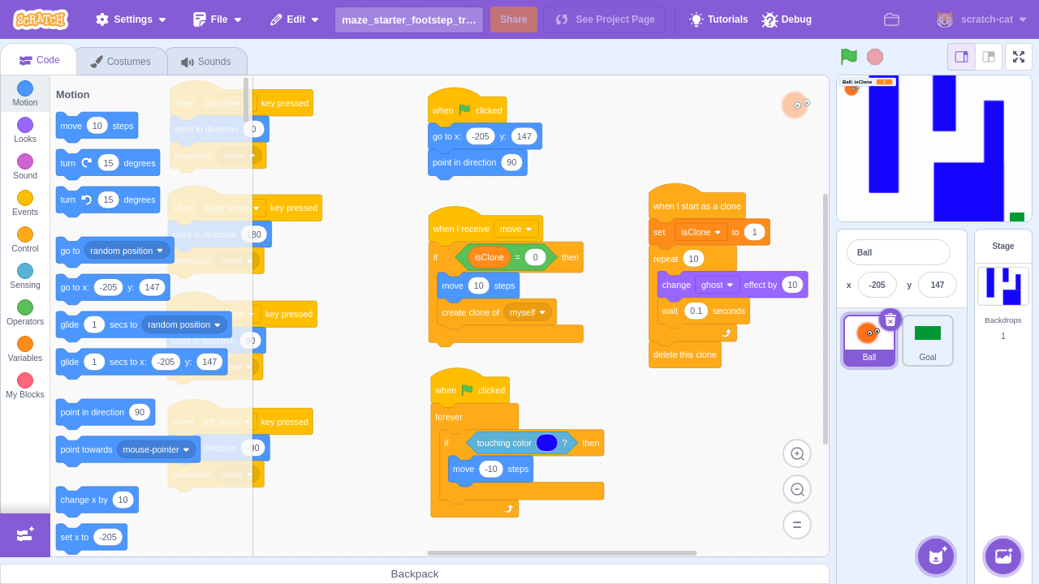Click the turn counterclockwise 15 degrees block
1039x584 pixels.
click(x=108, y=200)
